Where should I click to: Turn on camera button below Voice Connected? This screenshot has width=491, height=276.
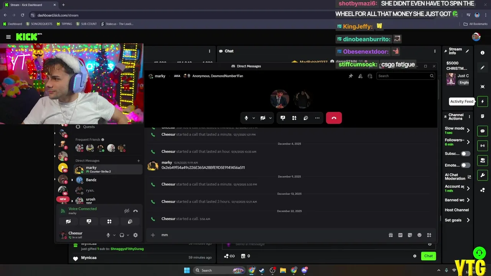tap(68, 222)
